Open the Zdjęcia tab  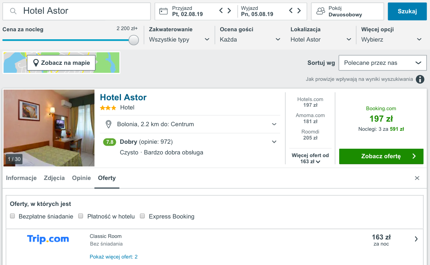click(54, 178)
